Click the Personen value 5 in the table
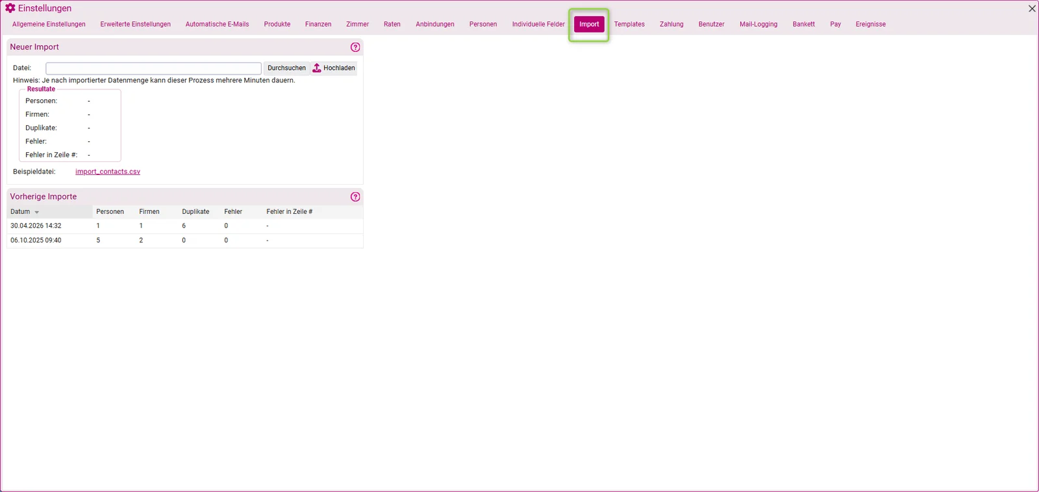 (x=98, y=240)
